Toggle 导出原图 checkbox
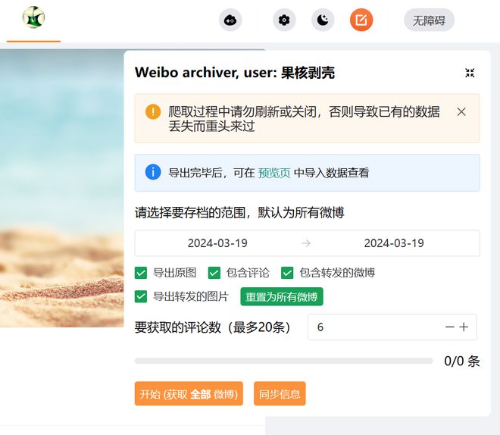This screenshot has height=435, width=500. (141, 273)
